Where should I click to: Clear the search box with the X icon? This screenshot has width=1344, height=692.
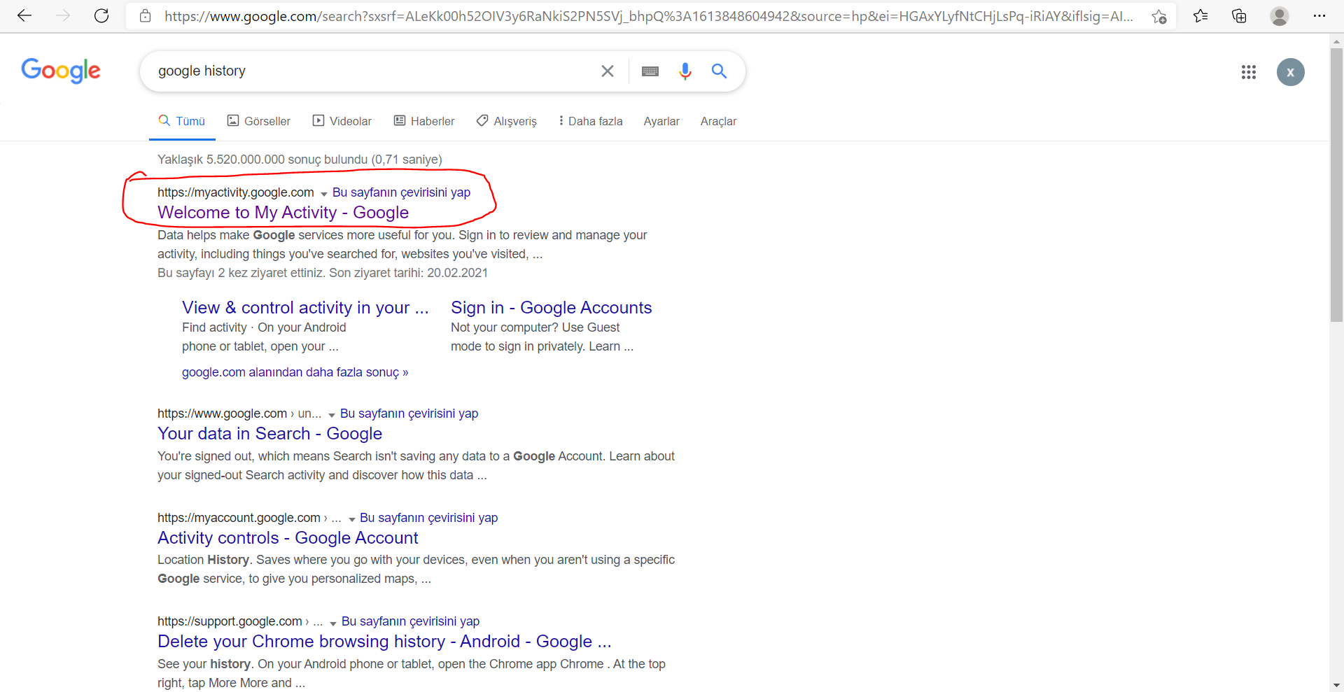click(608, 71)
